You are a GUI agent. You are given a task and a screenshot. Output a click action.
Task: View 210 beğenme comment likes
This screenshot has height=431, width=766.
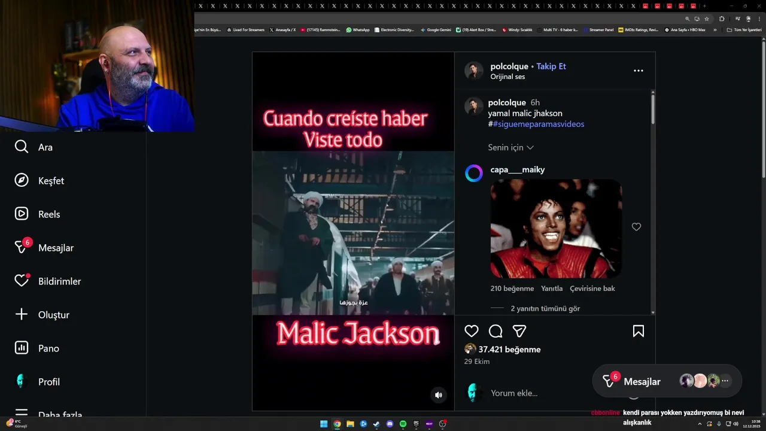[512, 289]
